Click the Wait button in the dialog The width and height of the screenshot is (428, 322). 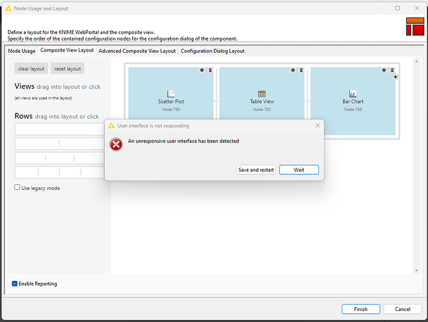point(298,170)
